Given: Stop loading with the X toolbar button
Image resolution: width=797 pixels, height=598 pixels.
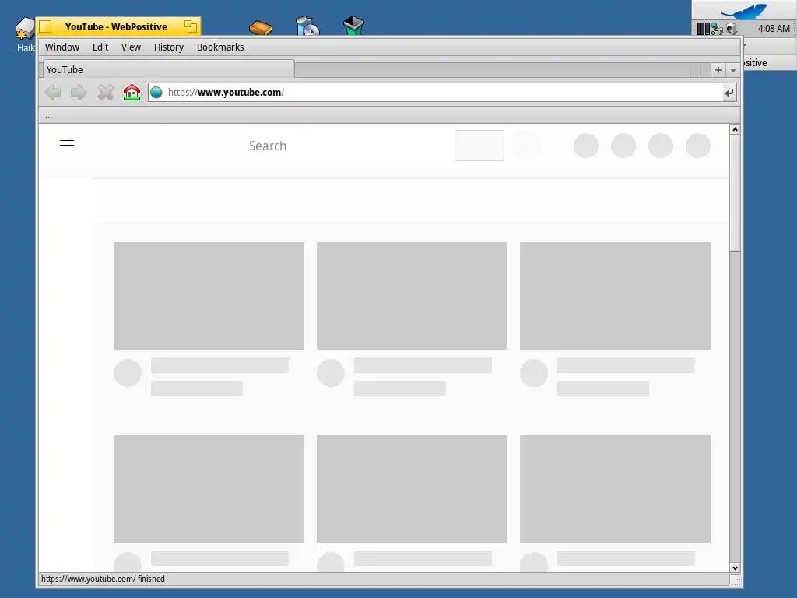Looking at the screenshot, I should coord(105,93).
